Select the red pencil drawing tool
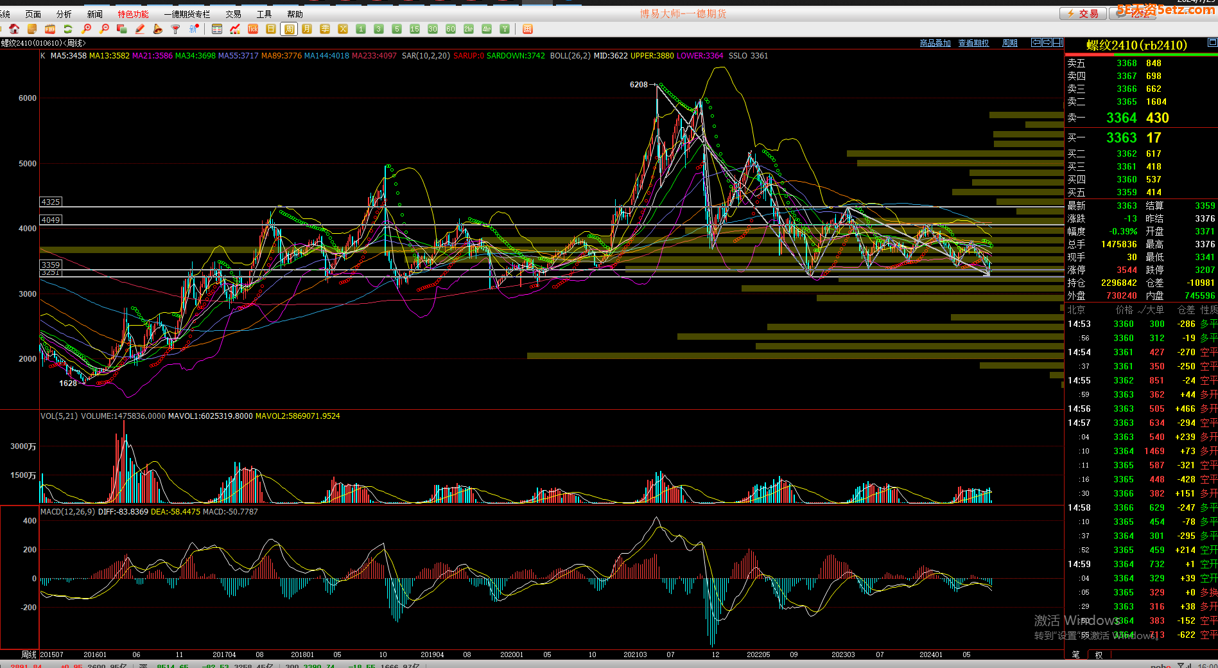This screenshot has height=668, width=1218. 139,29
